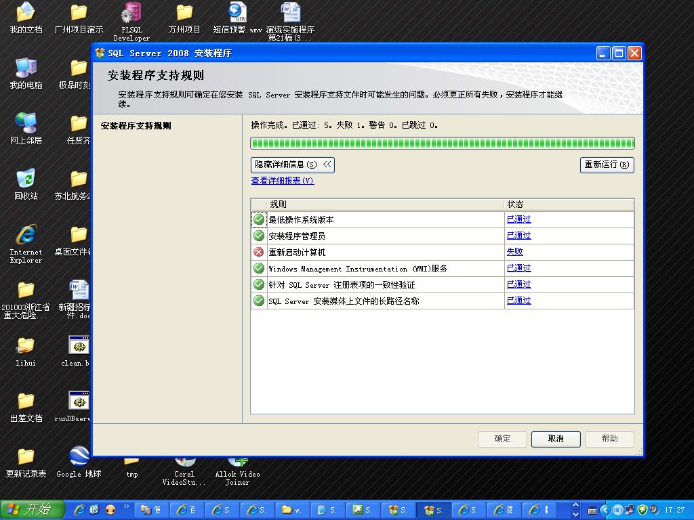Viewport: 694px width, 520px height.
Task: Select the PLSQL Developer desktop icon
Action: (x=131, y=12)
